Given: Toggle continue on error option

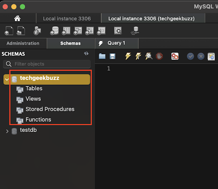Looking at the screenshot, I should [175, 56].
